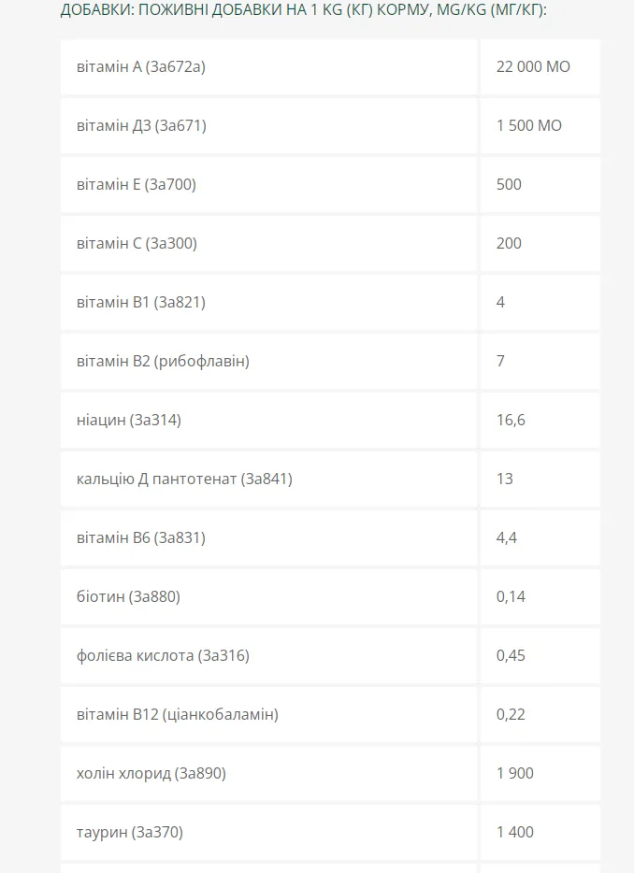Click the 16,6 niacin value

tap(511, 421)
